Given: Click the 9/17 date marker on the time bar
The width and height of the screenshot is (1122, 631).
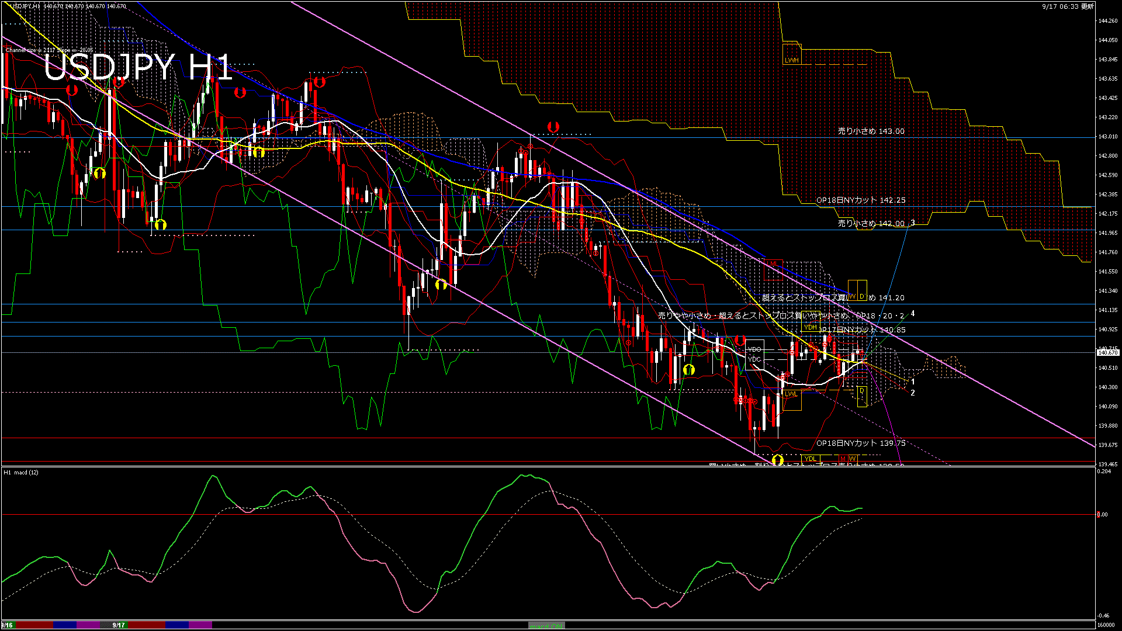Looking at the screenshot, I should tap(119, 625).
